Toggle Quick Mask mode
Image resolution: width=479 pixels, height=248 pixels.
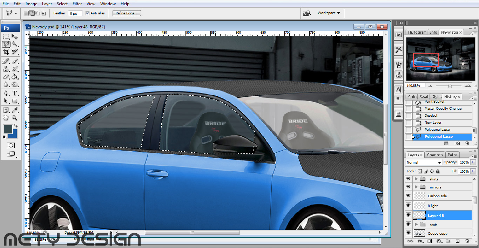click(11, 145)
